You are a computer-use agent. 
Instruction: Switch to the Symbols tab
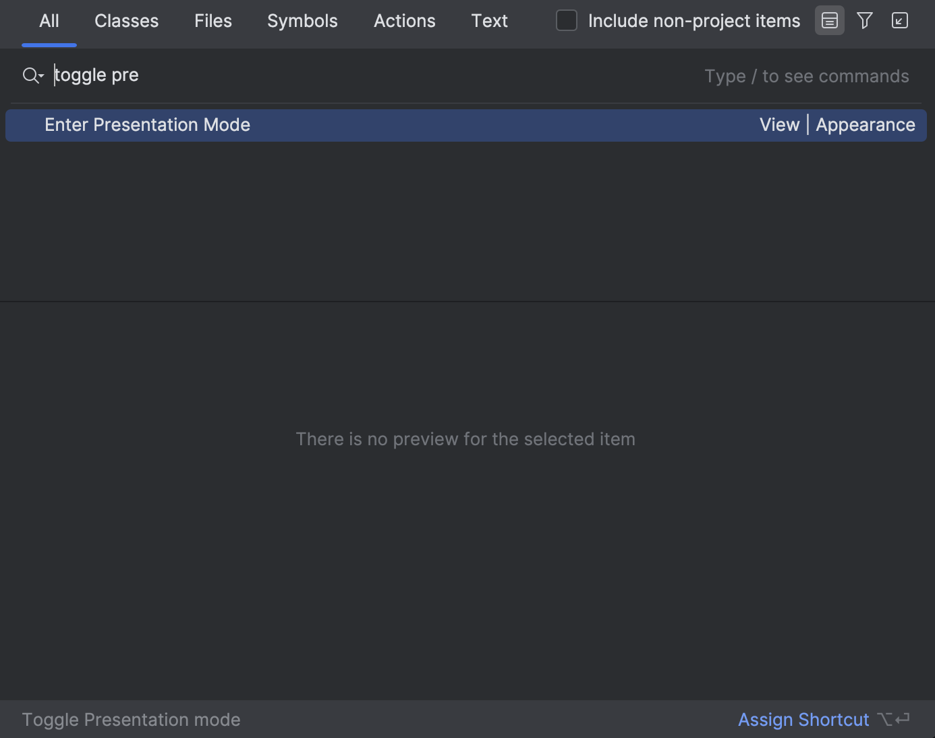302,20
